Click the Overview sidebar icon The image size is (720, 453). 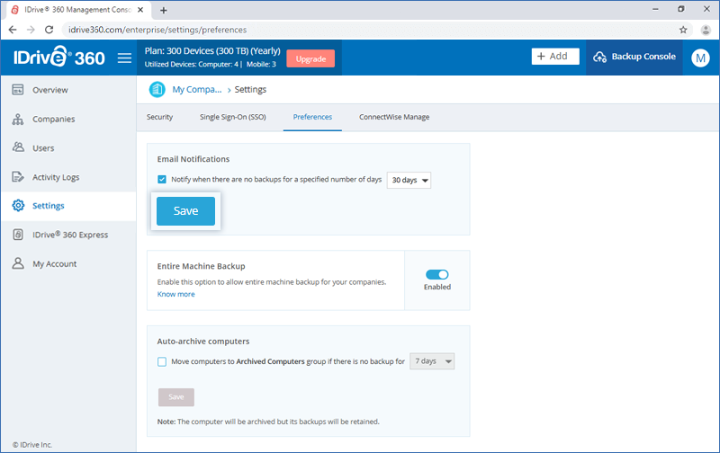[x=17, y=90]
